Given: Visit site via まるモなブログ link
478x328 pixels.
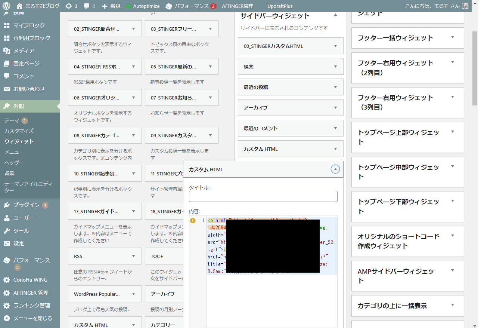Looking at the screenshot, I should click(38, 6).
